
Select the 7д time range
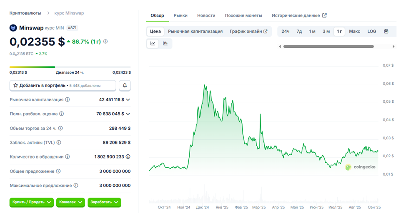coord(299,31)
